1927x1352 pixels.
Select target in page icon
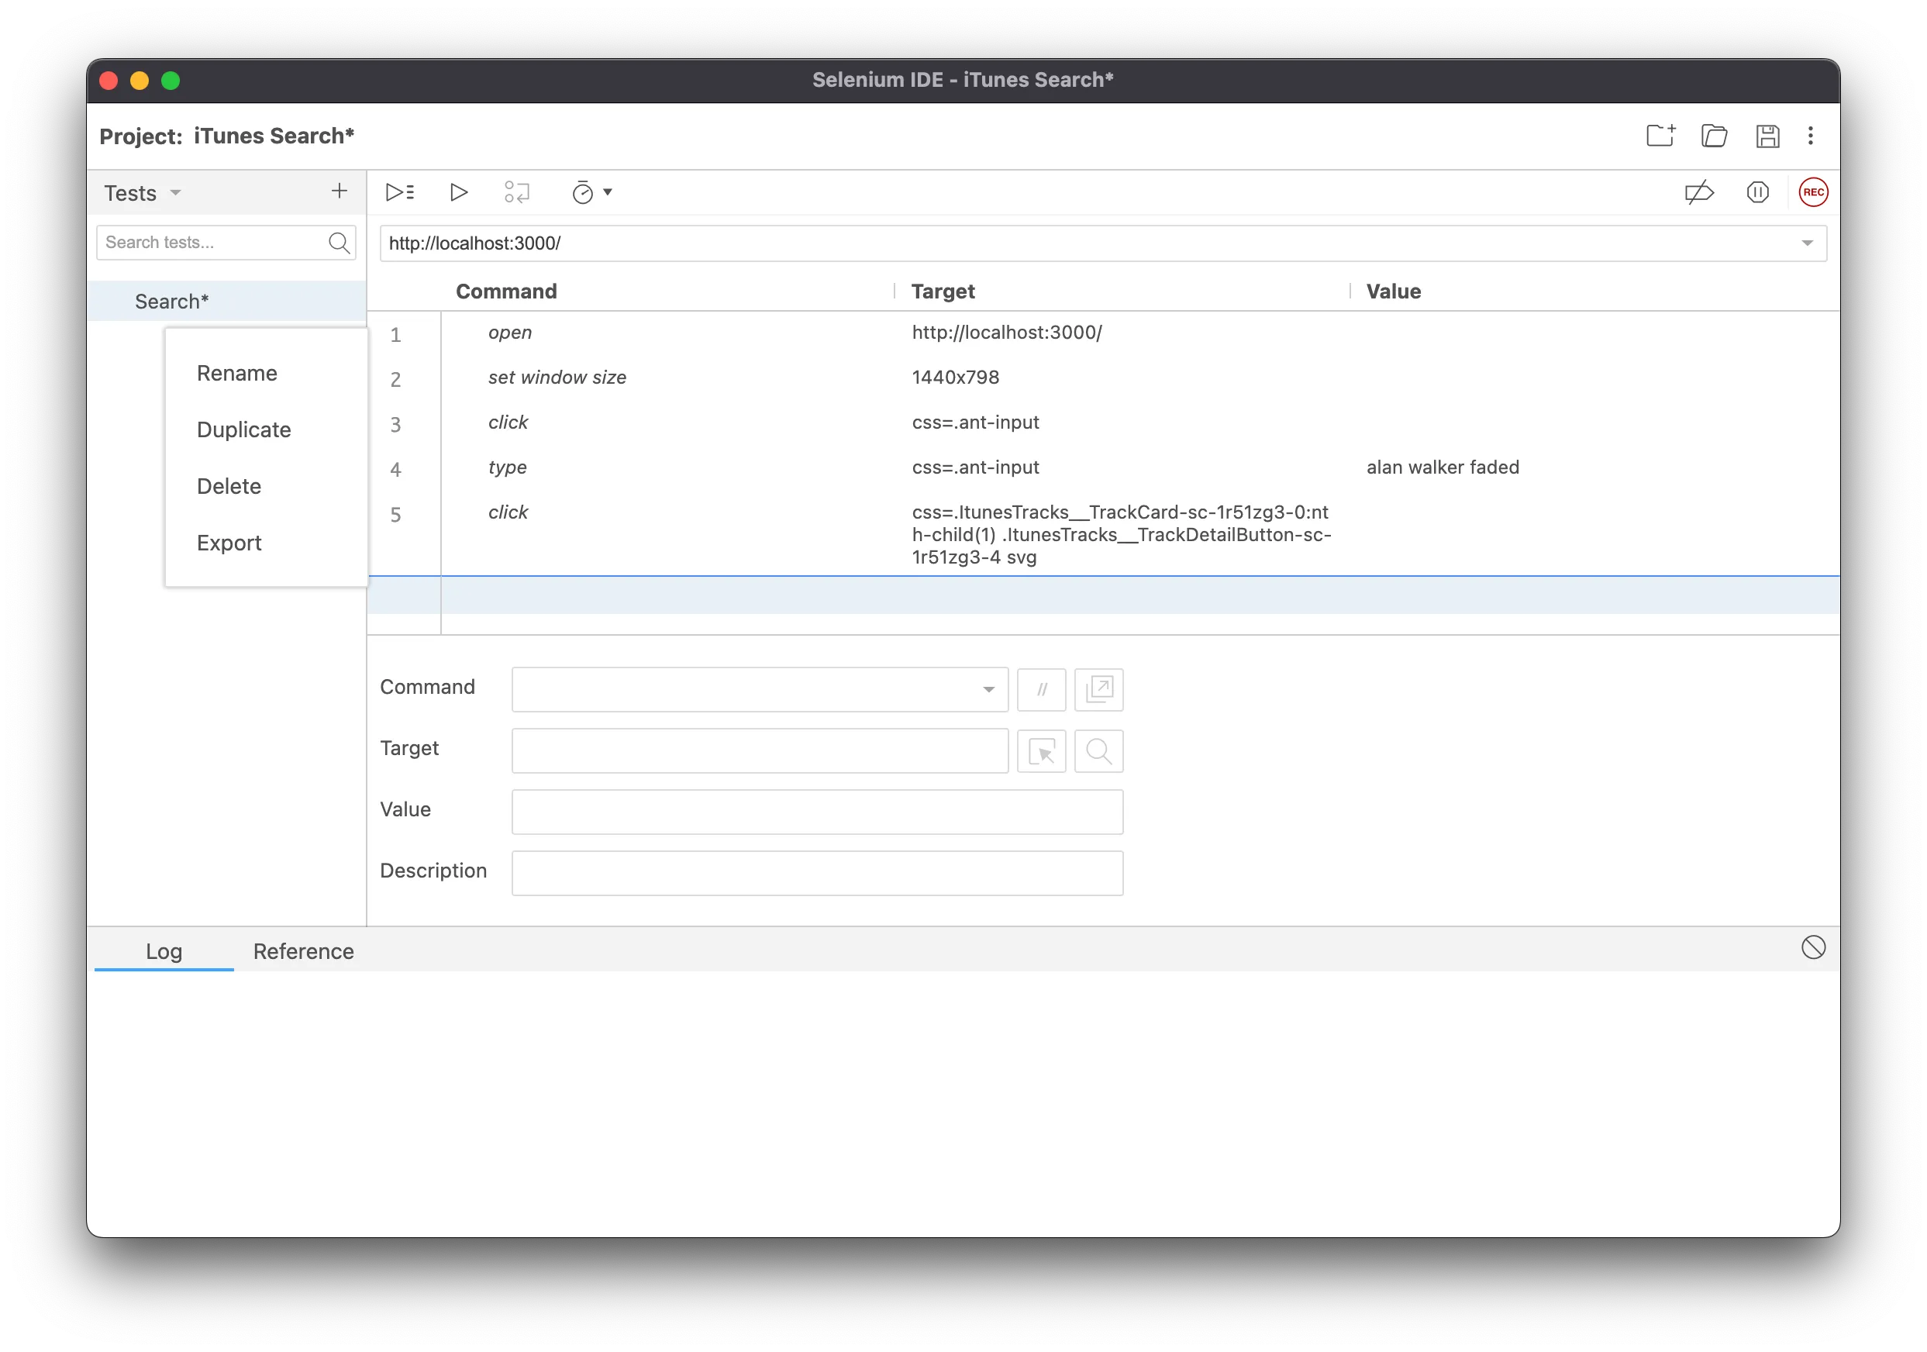click(x=1042, y=750)
